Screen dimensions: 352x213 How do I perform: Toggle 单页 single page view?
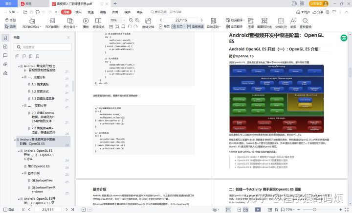click(164, 26)
